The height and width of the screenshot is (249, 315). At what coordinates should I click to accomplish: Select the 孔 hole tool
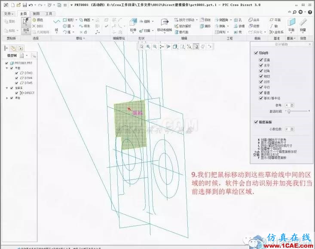pyautogui.click(x=238, y=20)
